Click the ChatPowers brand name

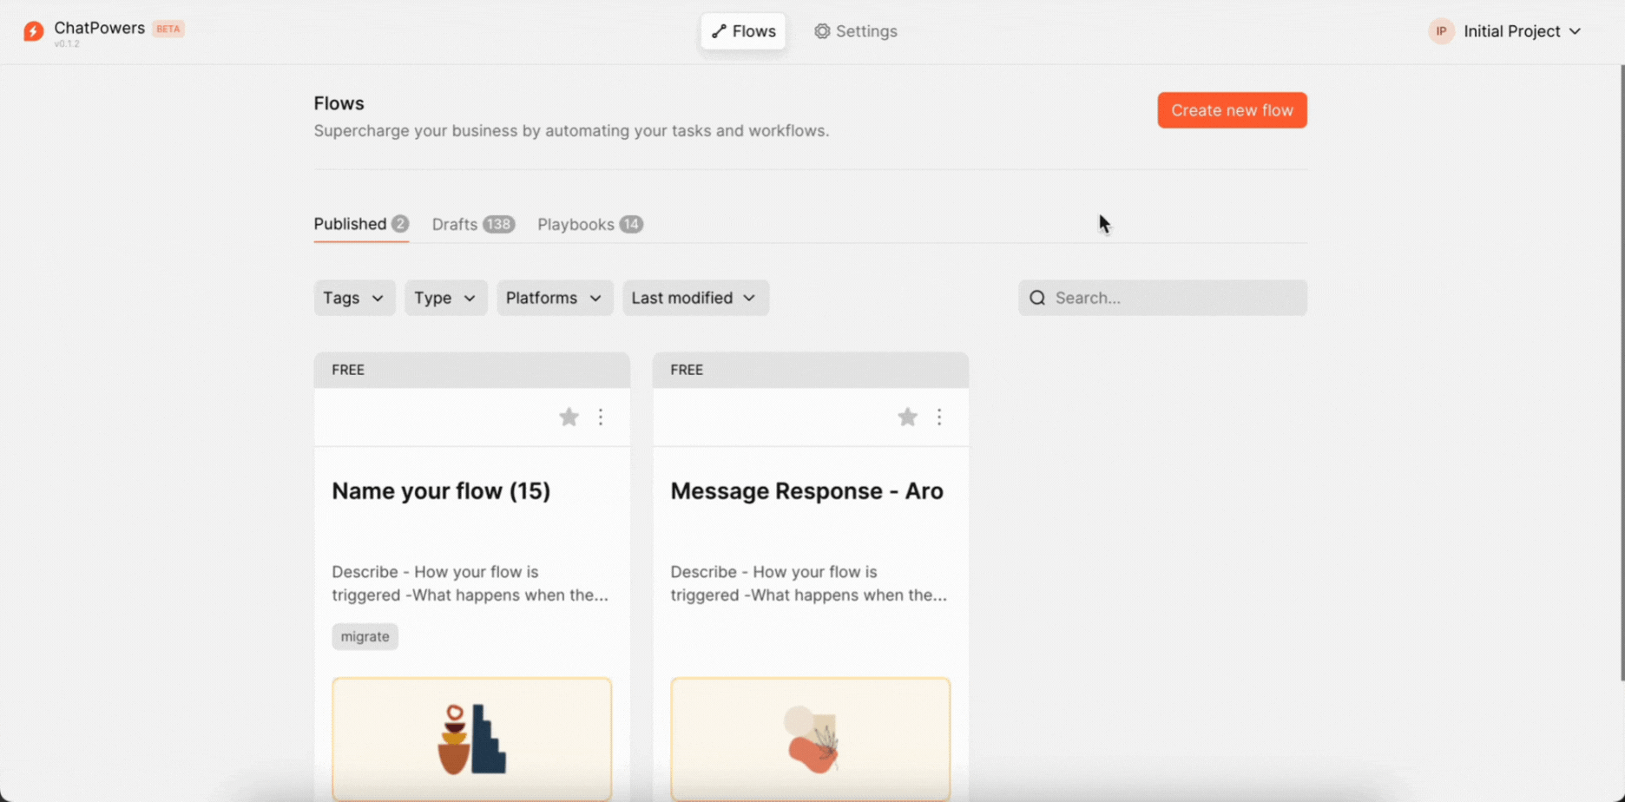click(x=99, y=28)
